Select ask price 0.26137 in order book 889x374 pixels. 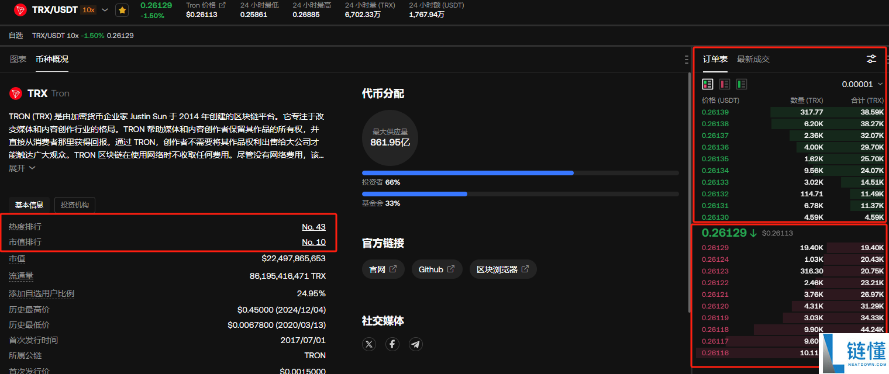click(715, 135)
